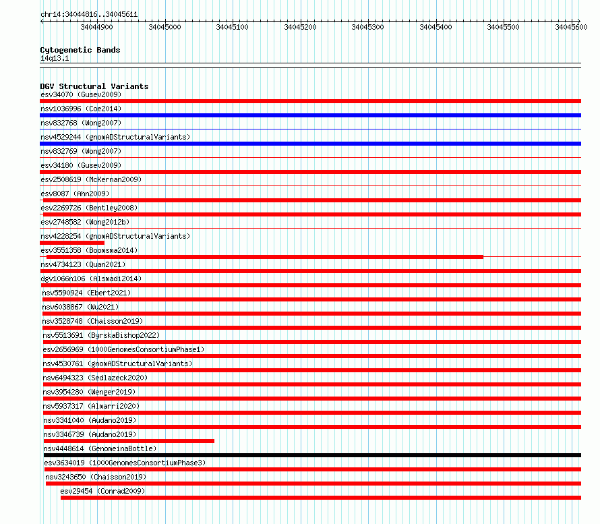Click ruler position 34045400
The width and height of the screenshot is (600, 524).
click(x=436, y=27)
